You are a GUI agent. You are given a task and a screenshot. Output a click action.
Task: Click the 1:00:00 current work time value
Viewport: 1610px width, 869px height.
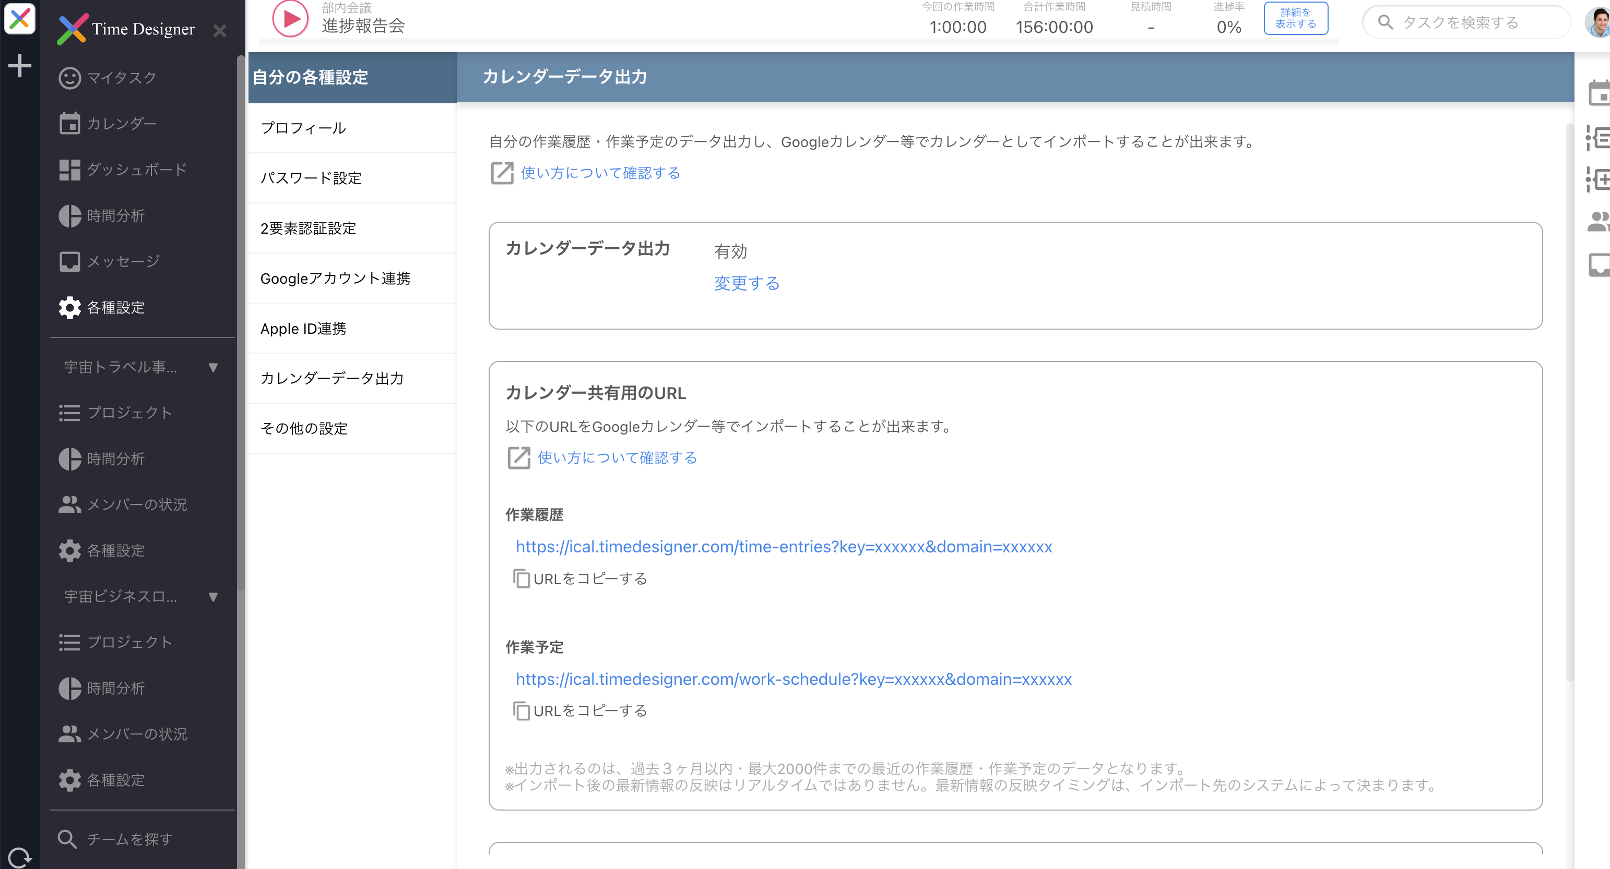point(958,27)
